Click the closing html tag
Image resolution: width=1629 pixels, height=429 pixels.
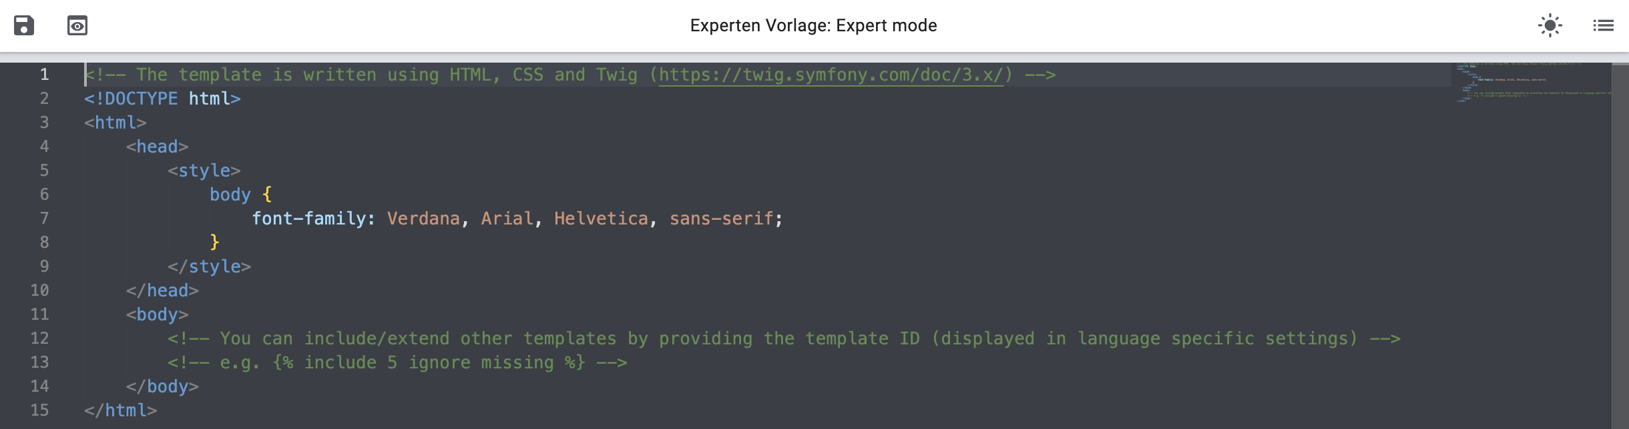tap(121, 410)
